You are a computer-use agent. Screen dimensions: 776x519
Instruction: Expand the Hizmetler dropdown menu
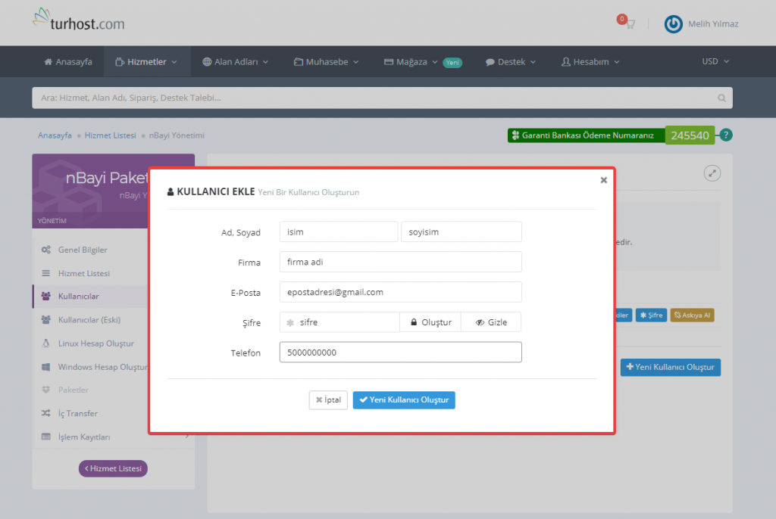click(x=145, y=62)
